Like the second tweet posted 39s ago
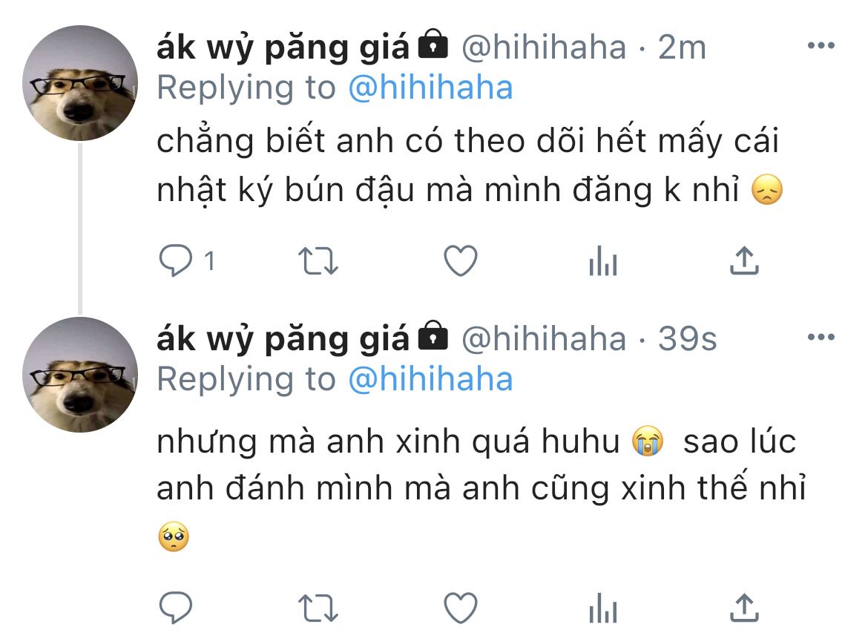 (461, 607)
